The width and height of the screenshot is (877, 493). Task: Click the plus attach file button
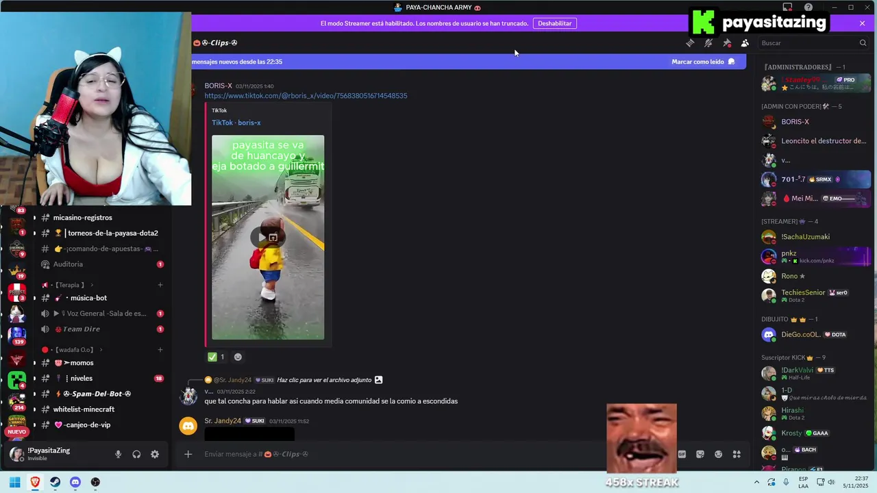tap(188, 454)
